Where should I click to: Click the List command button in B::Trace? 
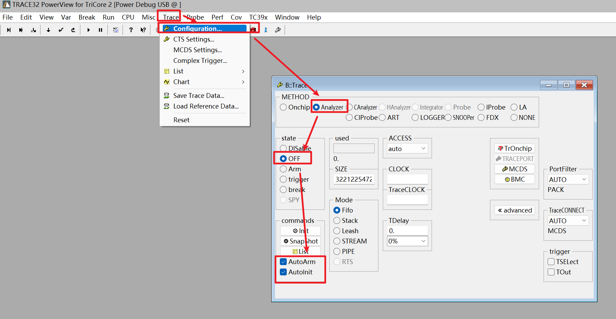tap(300, 251)
